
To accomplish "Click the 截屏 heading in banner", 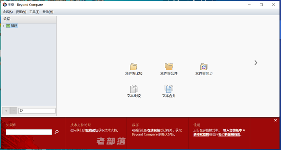I will point(135,125).
